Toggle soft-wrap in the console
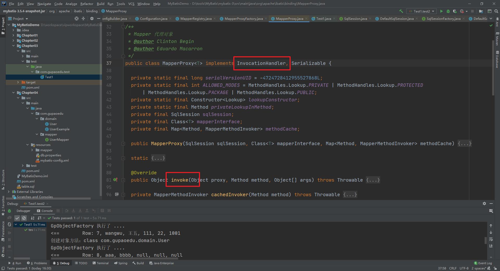 tap(491, 239)
